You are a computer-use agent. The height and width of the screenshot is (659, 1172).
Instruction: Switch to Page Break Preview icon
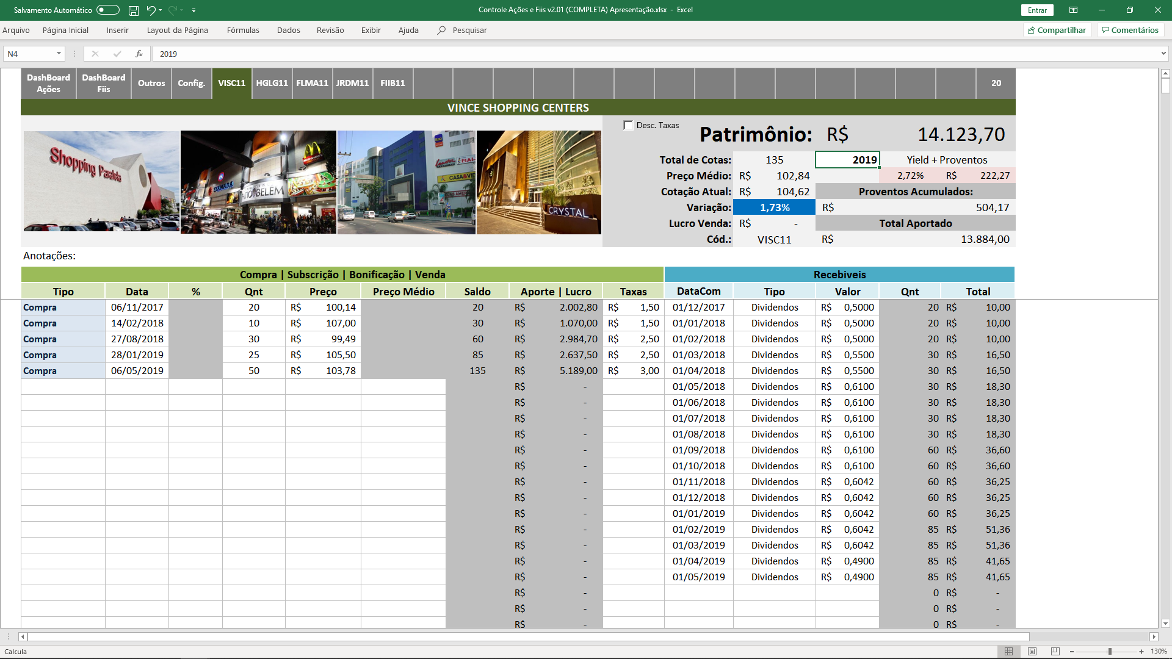1055,652
